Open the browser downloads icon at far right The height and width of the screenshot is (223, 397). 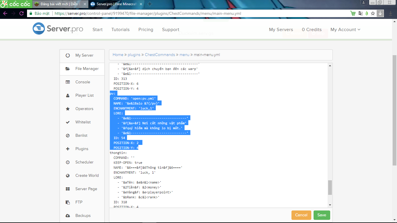[391, 13]
